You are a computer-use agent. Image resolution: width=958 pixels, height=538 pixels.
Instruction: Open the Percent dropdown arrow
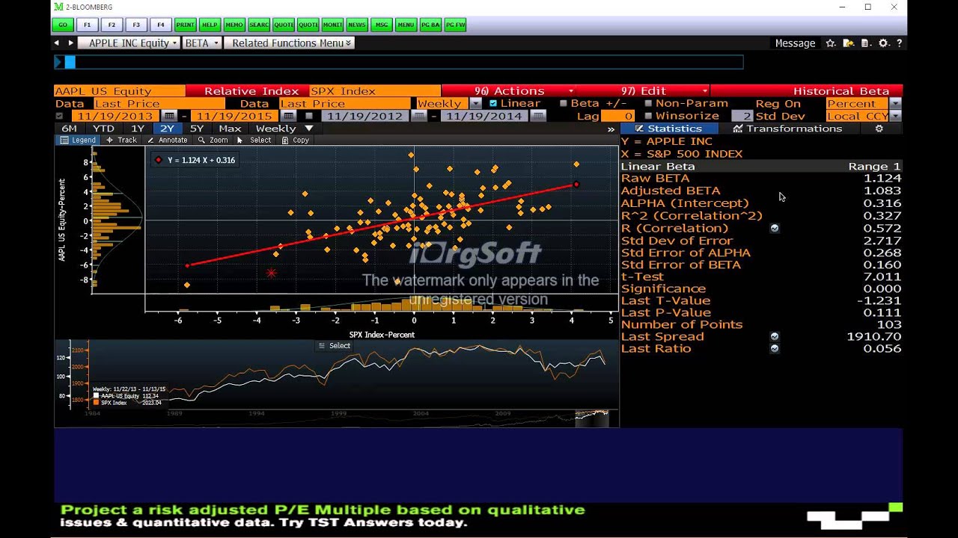(895, 103)
